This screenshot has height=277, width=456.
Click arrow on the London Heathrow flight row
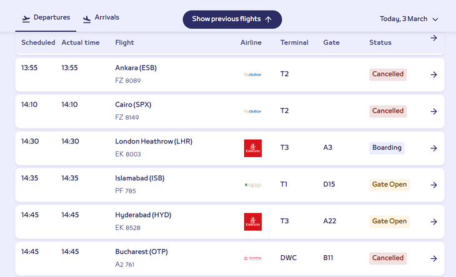click(x=434, y=148)
